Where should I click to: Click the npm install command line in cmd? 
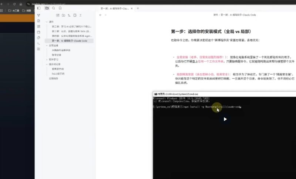(197, 107)
